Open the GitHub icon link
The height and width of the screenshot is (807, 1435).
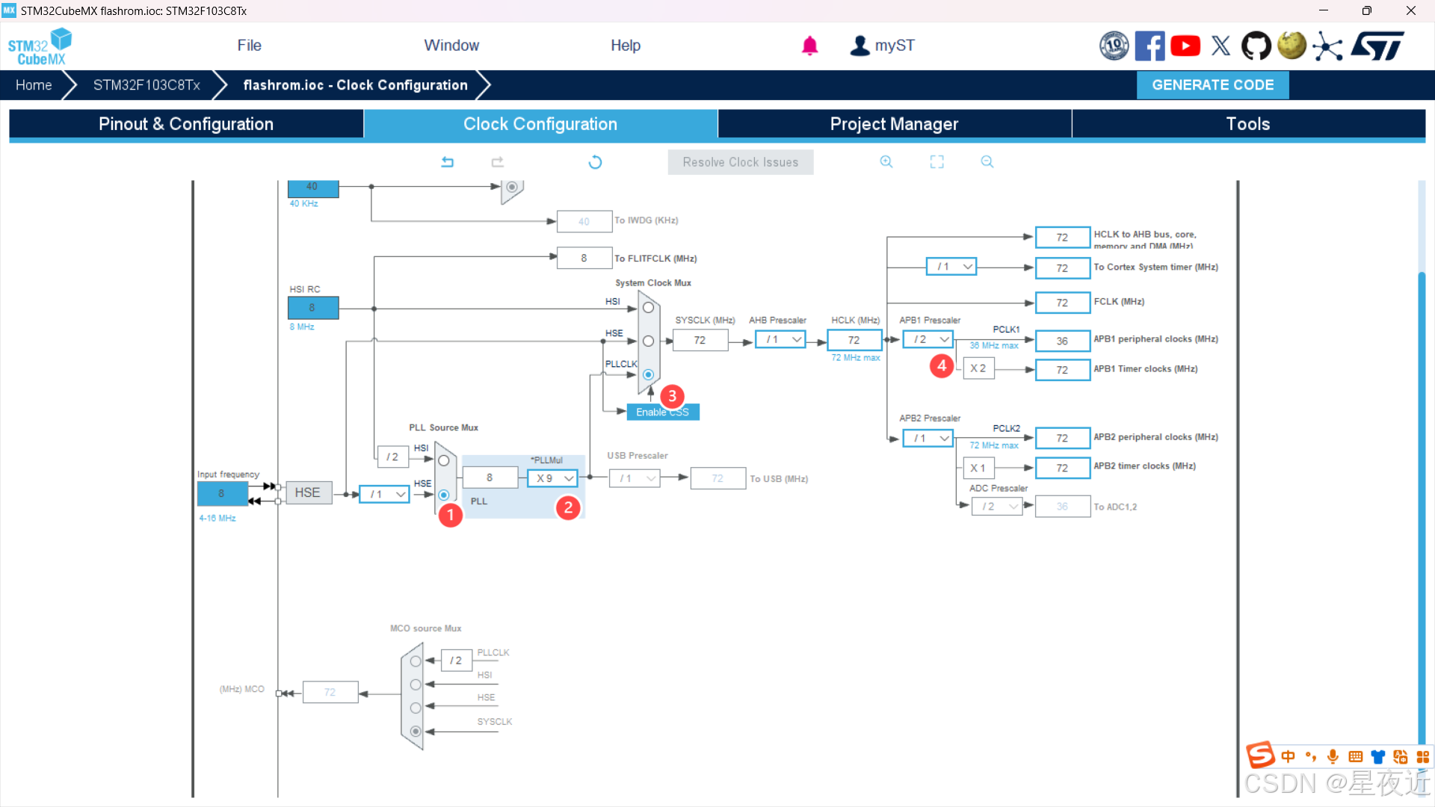coord(1256,46)
